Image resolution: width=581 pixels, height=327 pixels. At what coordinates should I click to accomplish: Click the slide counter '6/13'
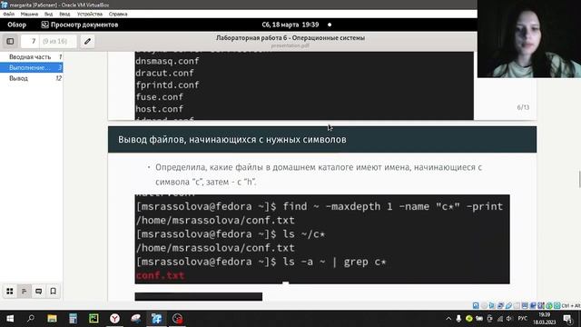523,107
